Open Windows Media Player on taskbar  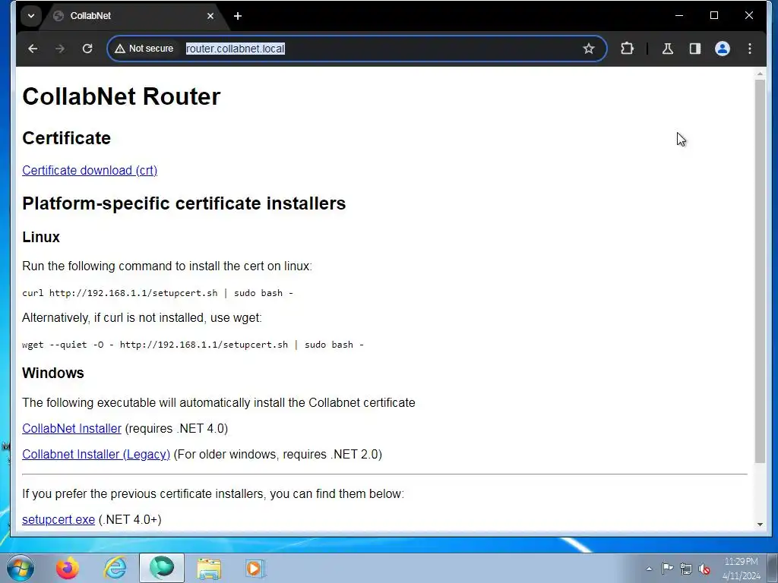pyautogui.click(x=255, y=568)
